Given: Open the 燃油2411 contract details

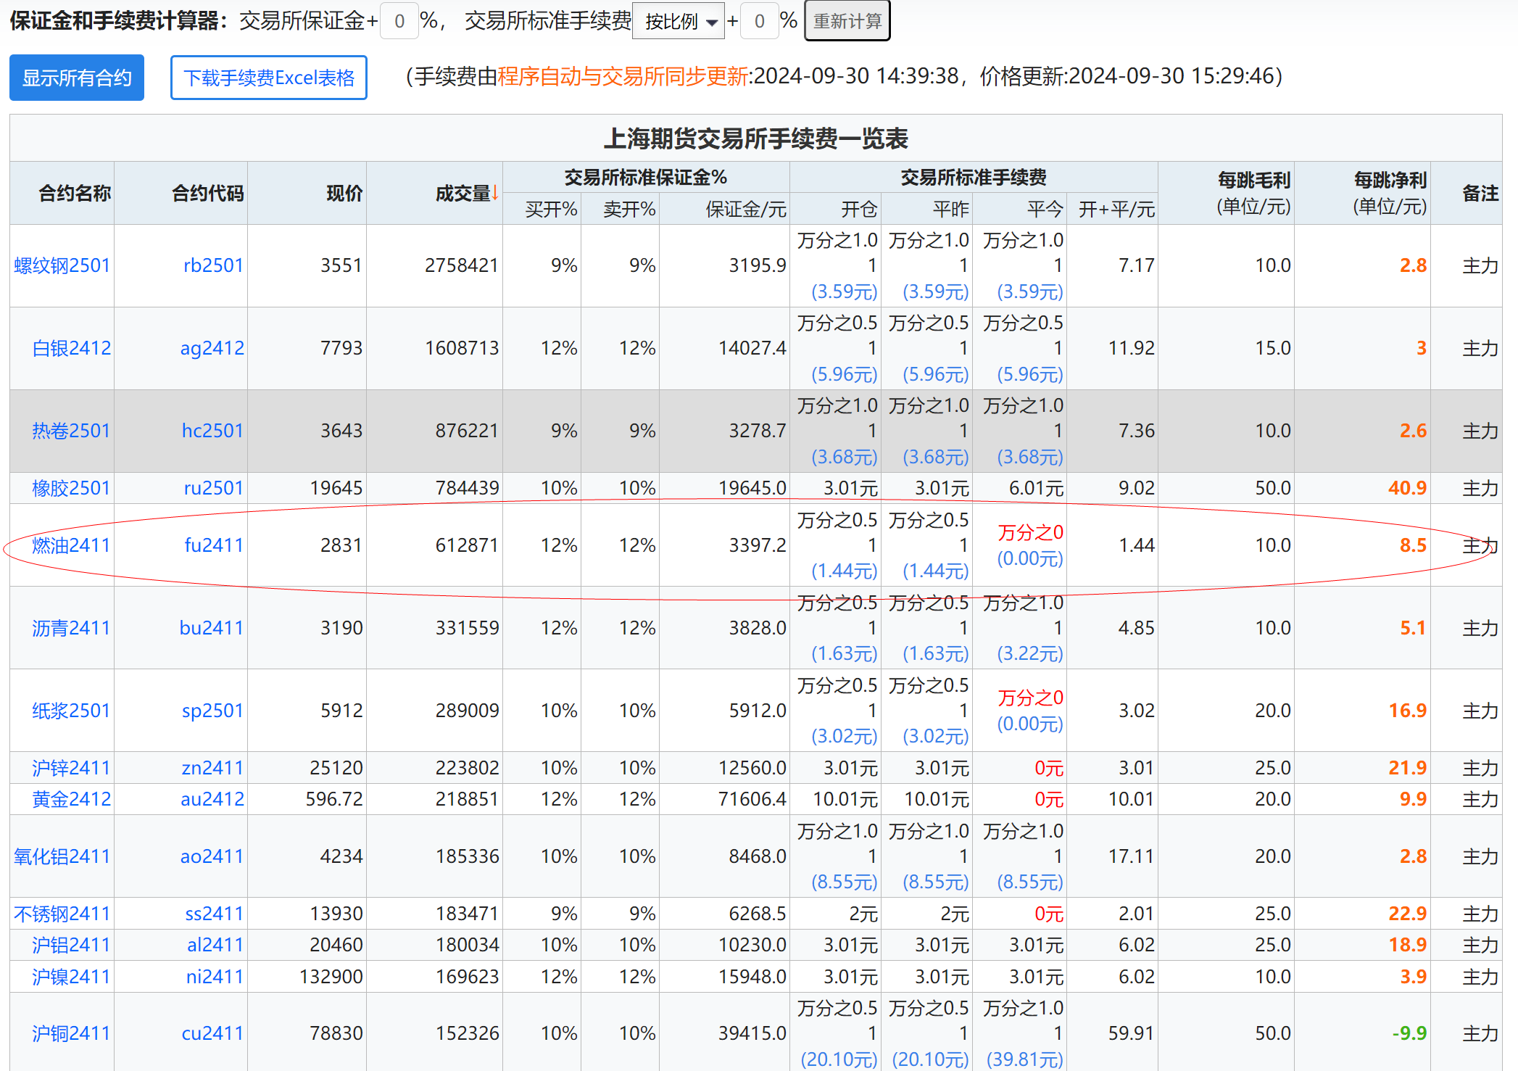Looking at the screenshot, I should point(70,545).
